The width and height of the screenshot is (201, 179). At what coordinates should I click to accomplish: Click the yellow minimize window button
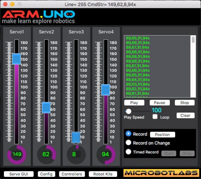click(12, 4)
